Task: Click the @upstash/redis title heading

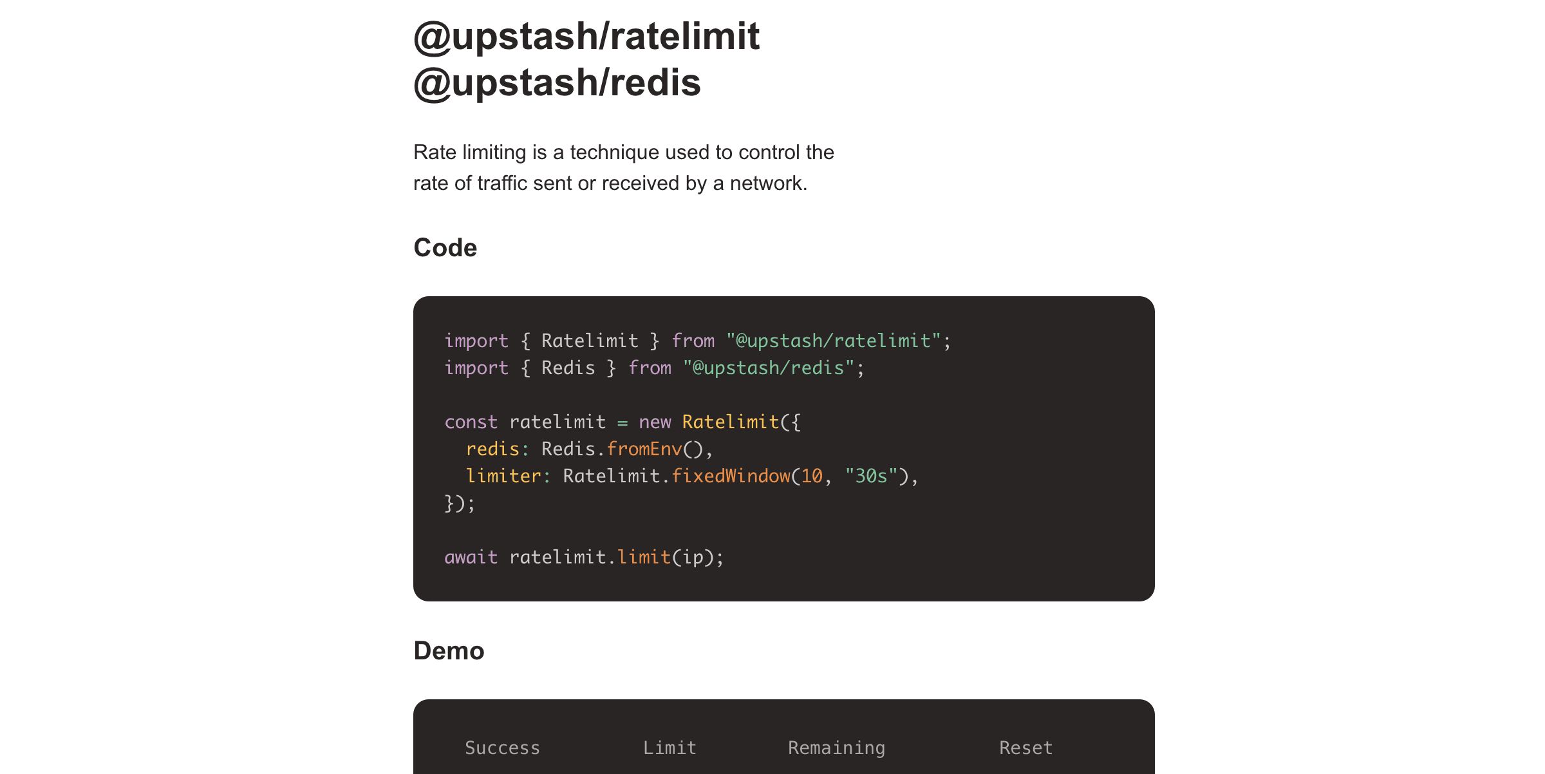Action: 557,82
